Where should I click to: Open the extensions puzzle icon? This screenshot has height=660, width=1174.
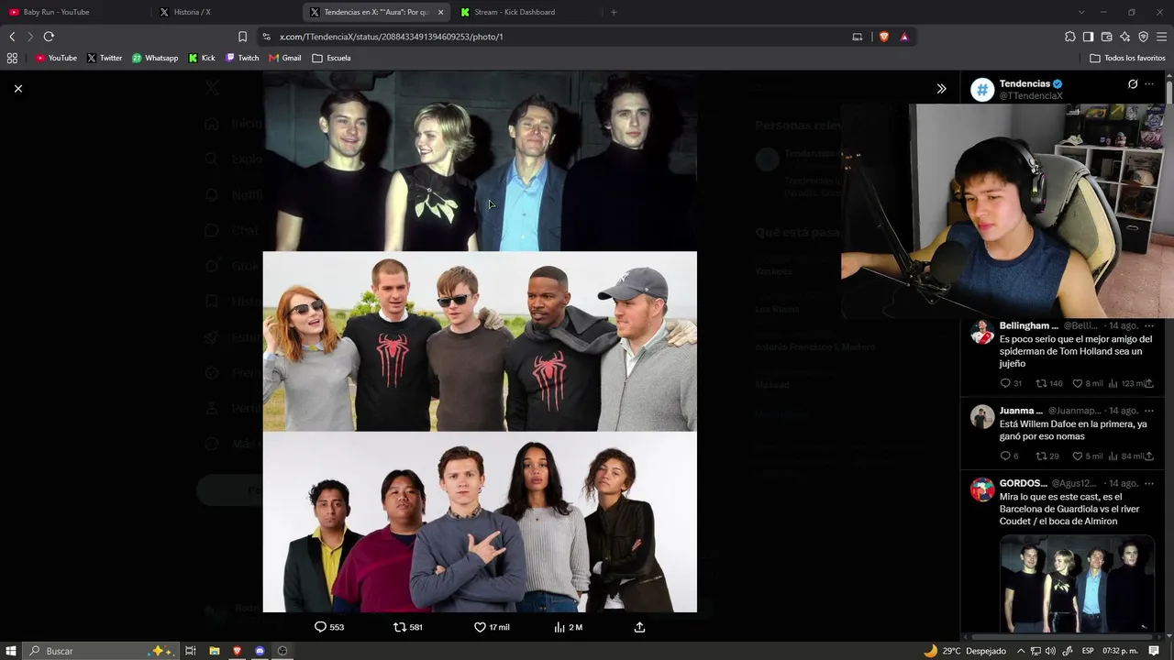tap(1069, 37)
